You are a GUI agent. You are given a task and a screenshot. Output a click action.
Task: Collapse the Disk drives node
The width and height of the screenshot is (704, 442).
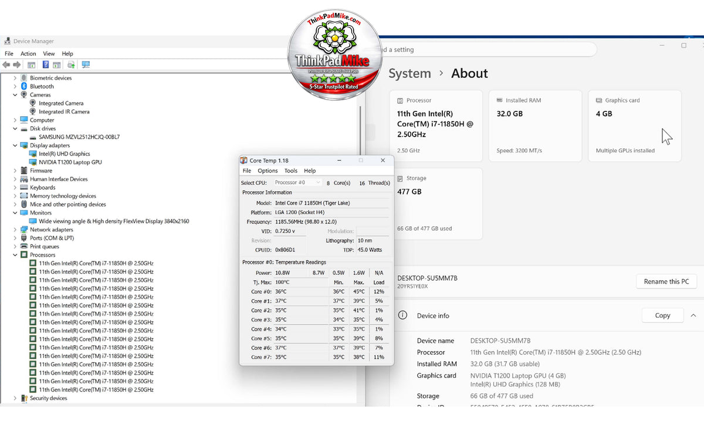point(15,128)
